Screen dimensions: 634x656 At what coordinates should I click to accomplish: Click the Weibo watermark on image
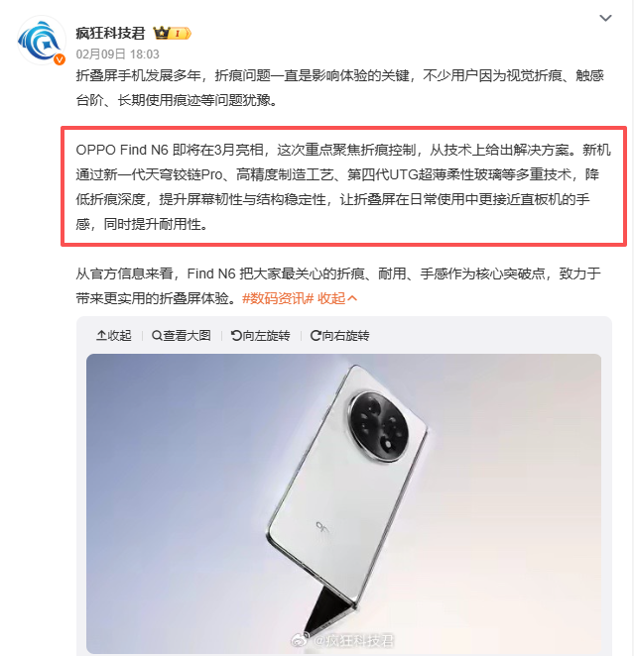tap(342, 640)
